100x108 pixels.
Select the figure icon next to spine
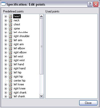10,28
